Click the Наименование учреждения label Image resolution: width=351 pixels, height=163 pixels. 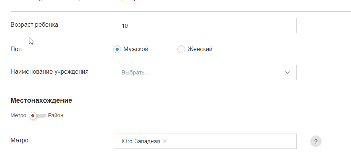coord(50,71)
